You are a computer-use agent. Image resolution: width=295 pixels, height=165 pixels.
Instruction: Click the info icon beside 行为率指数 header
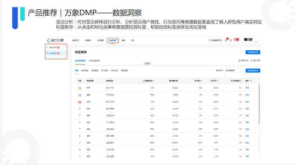click(x=241, y=81)
